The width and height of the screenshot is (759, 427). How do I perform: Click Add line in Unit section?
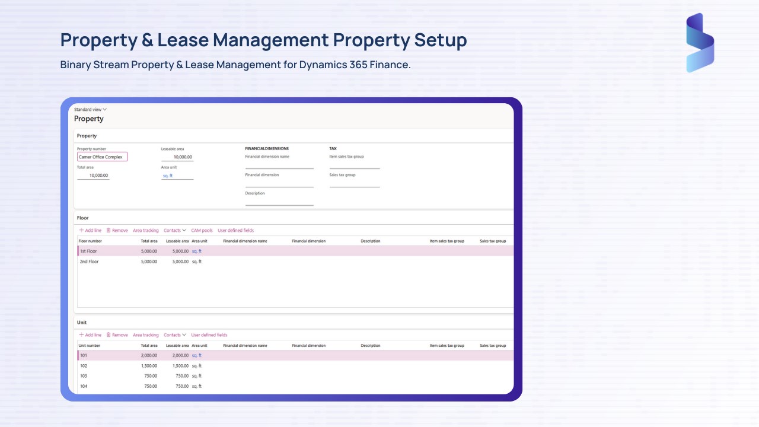pos(90,335)
